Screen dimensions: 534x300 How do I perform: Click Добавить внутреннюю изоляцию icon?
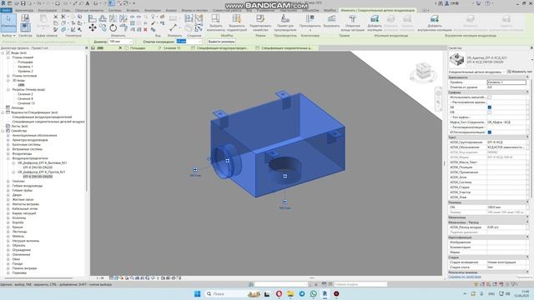click(434, 22)
